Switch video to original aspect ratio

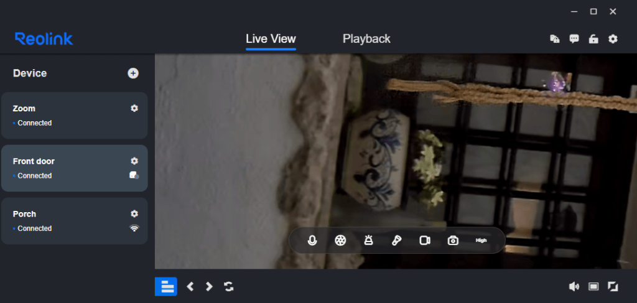pyautogui.click(x=593, y=286)
